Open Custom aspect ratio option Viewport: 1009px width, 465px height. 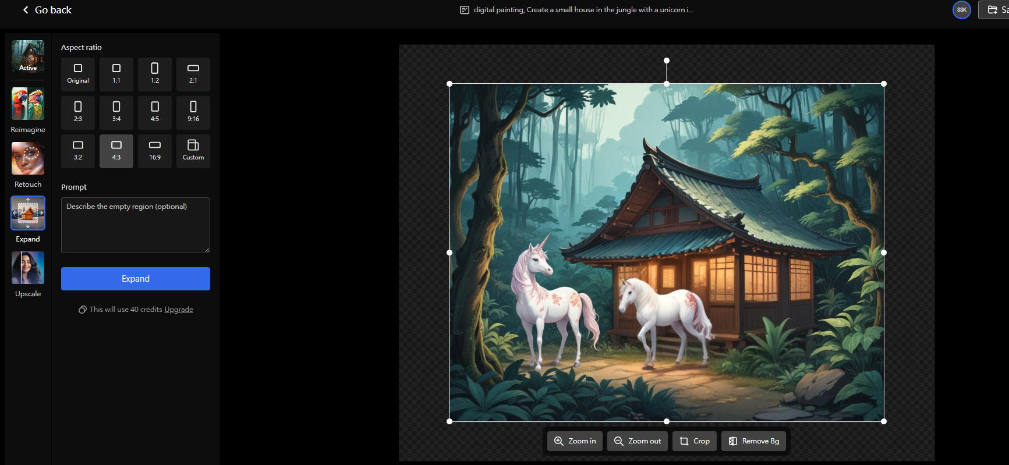193,151
